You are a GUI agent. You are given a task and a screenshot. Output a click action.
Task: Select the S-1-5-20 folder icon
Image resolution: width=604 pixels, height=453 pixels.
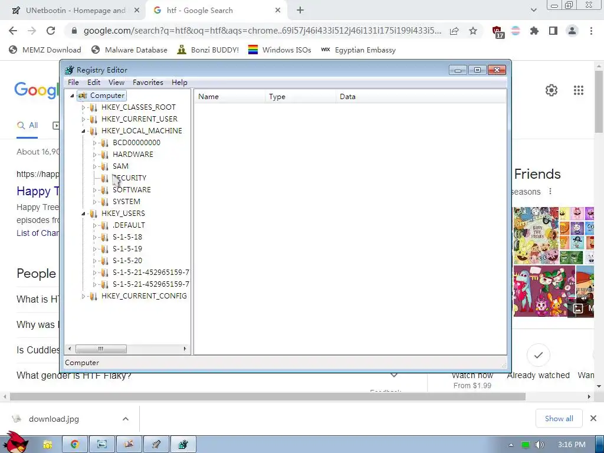pyautogui.click(x=104, y=261)
